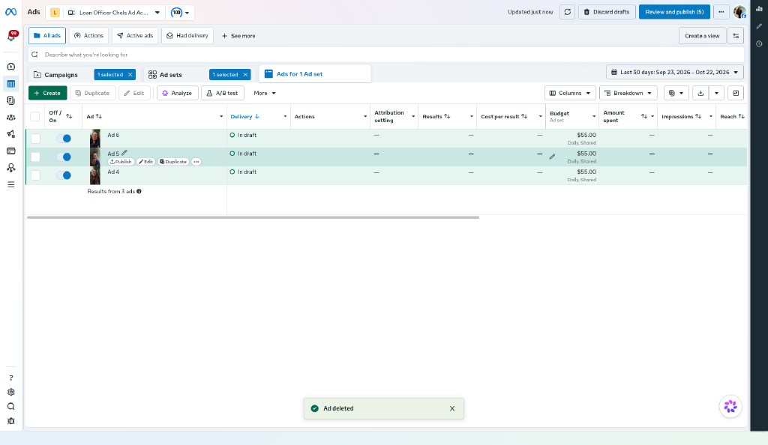Open the Breakdown dropdown
This screenshot has width=768, height=445.
(x=628, y=93)
